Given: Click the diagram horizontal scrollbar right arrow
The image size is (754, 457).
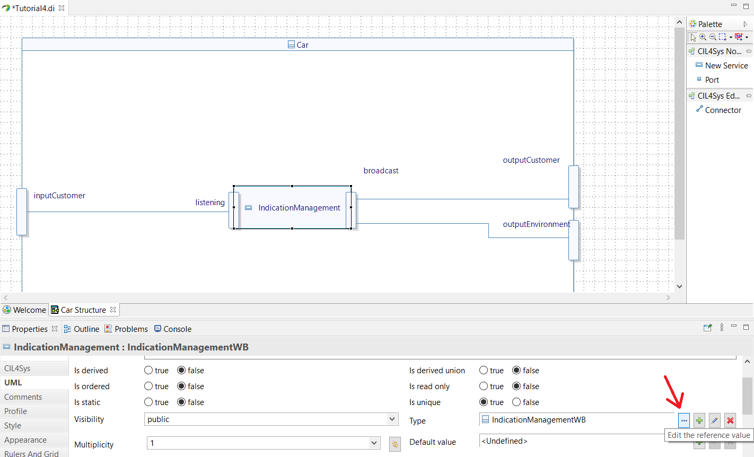Looking at the screenshot, I should 668,298.
